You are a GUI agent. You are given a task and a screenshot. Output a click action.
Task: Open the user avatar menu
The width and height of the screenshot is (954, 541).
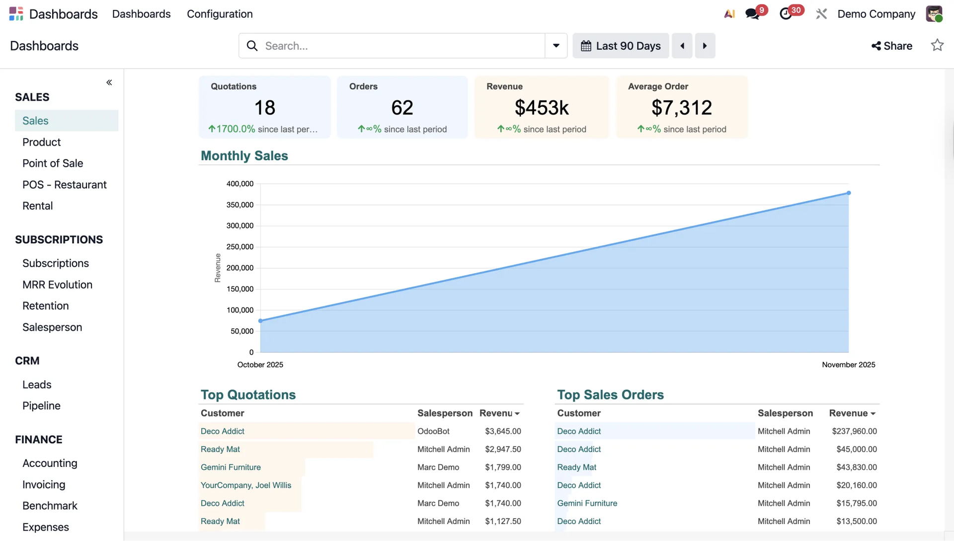tap(934, 14)
